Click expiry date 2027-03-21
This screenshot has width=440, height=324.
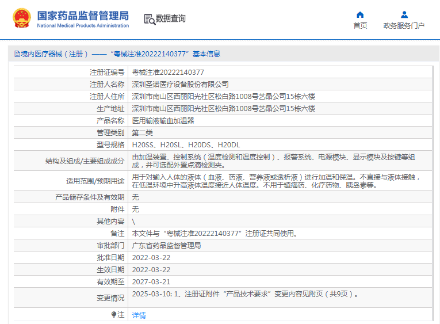point(151,282)
